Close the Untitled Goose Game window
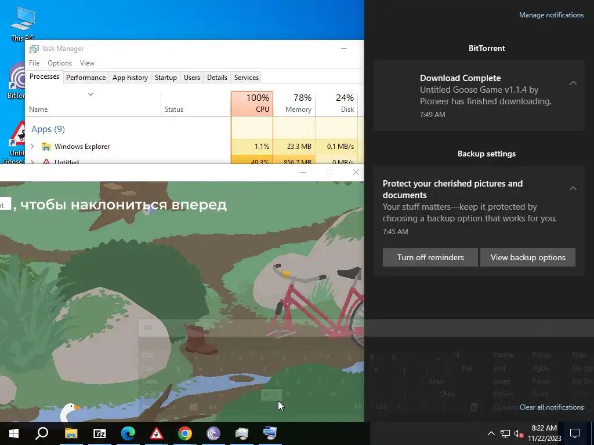This screenshot has width=594, height=445. (356, 172)
